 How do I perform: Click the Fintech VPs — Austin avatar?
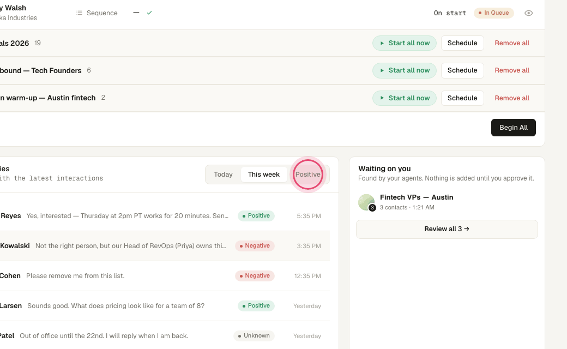[x=366, y=202]
